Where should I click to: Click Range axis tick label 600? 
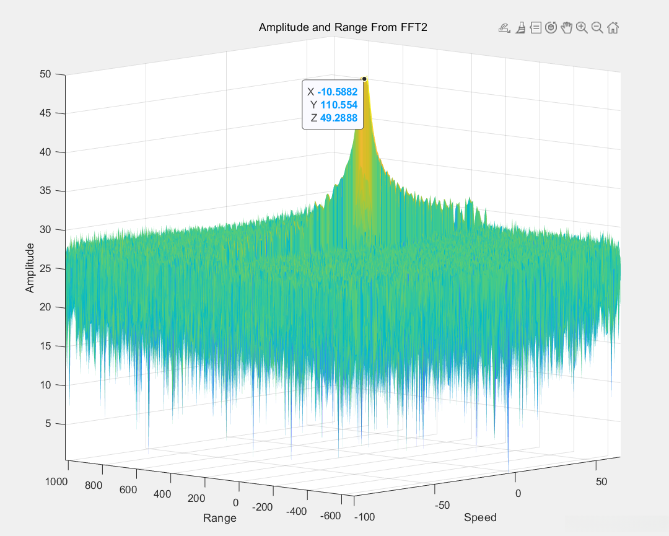tap(128, 490)
